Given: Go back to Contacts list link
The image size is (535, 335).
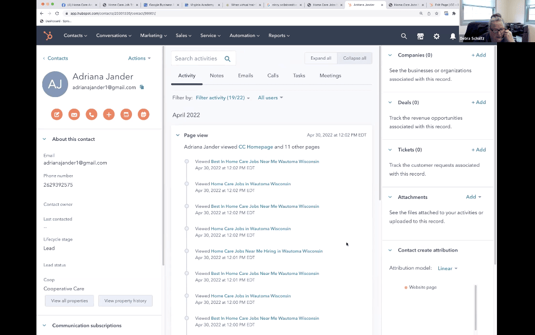Looking at the screenshot, I should click(x=55, y=58).
